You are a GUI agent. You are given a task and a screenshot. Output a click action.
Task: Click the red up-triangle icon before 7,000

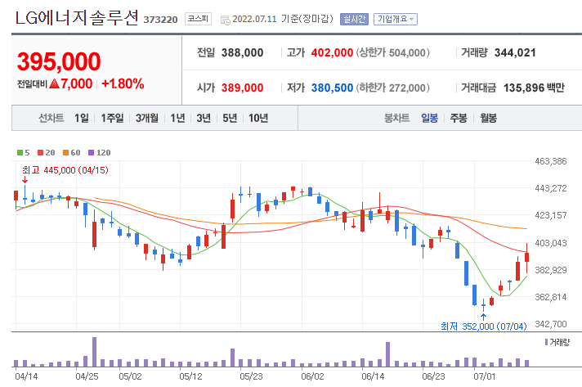click(x=54, y=83)
